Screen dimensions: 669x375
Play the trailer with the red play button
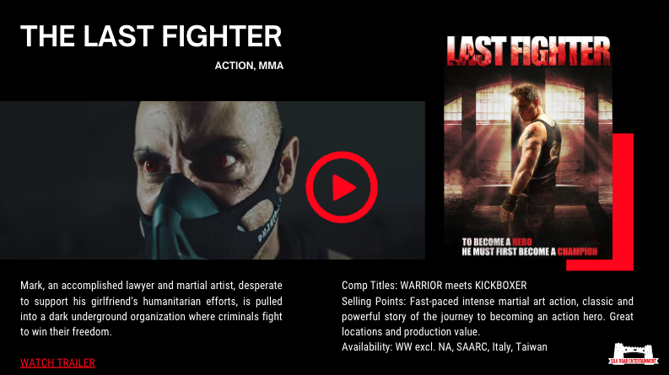(342, 187)
